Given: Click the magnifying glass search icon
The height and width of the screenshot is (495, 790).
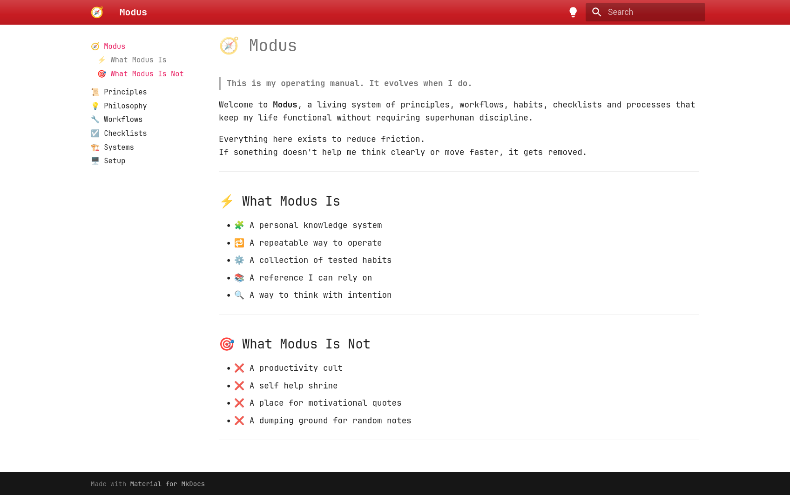Looking at the screenshot, I should click(x=597, y=12).
